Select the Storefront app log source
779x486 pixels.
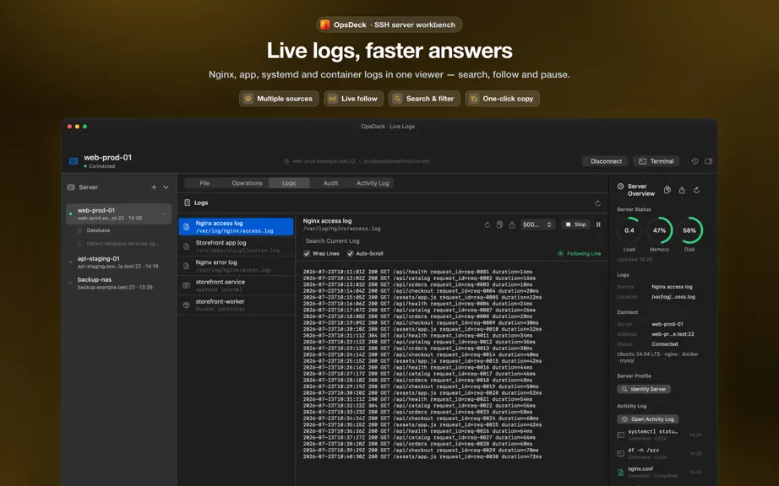(236, 246)
